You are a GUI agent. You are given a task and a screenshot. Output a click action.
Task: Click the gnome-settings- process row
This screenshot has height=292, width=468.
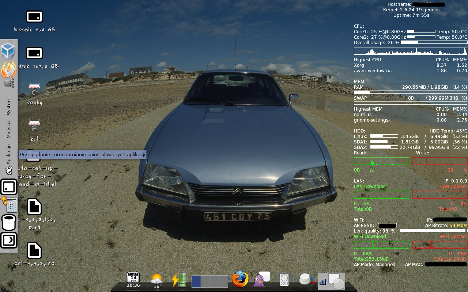(411, 120)
